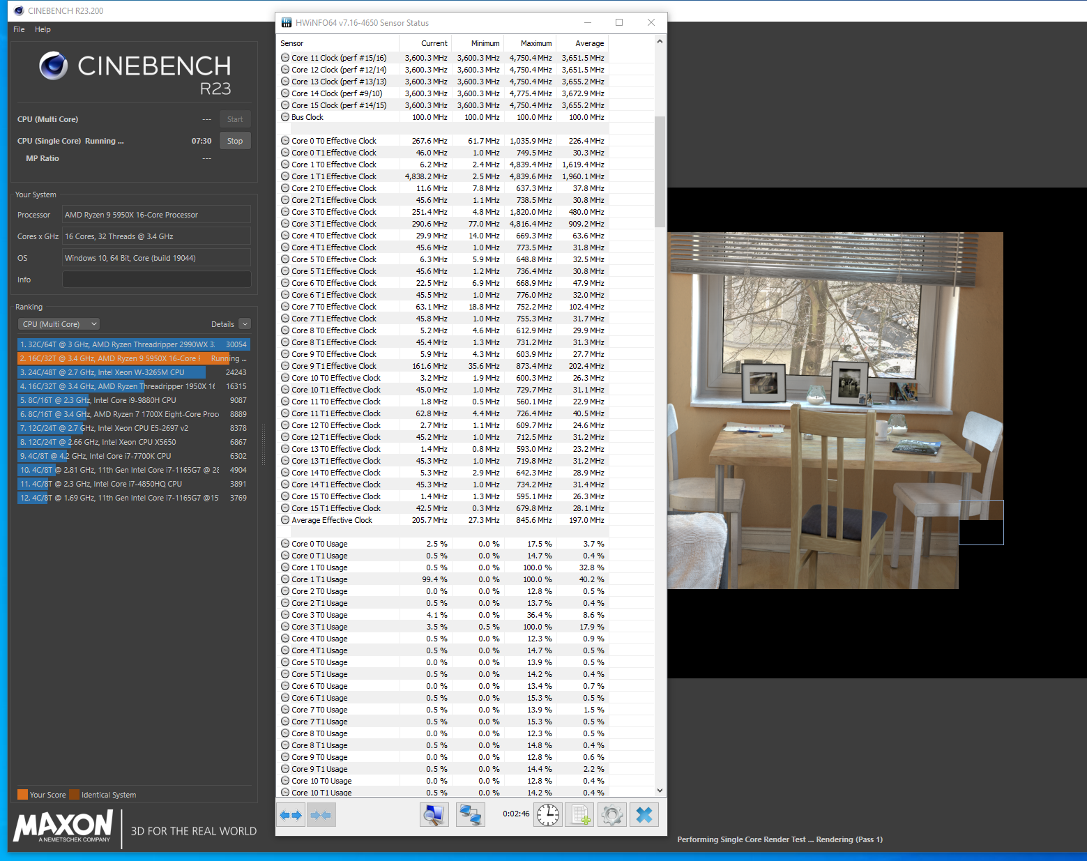This screenshot has width=1087, height=861.
Task: Click the scrollbar down arrow in HWiNFO
Action: click(660, 791)
